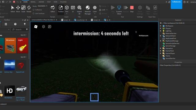Switch to the VIEW ribbon tab

pos(55,2)
